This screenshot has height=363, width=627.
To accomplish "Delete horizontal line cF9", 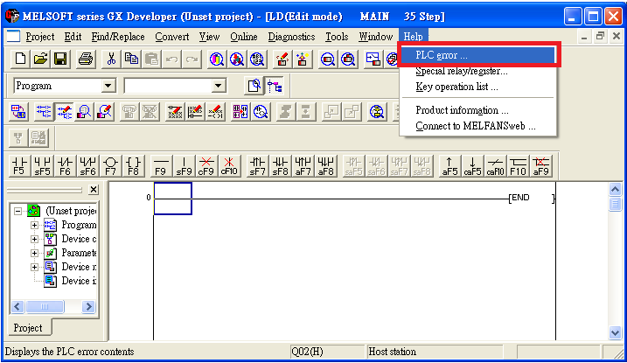I will [206, 166].
